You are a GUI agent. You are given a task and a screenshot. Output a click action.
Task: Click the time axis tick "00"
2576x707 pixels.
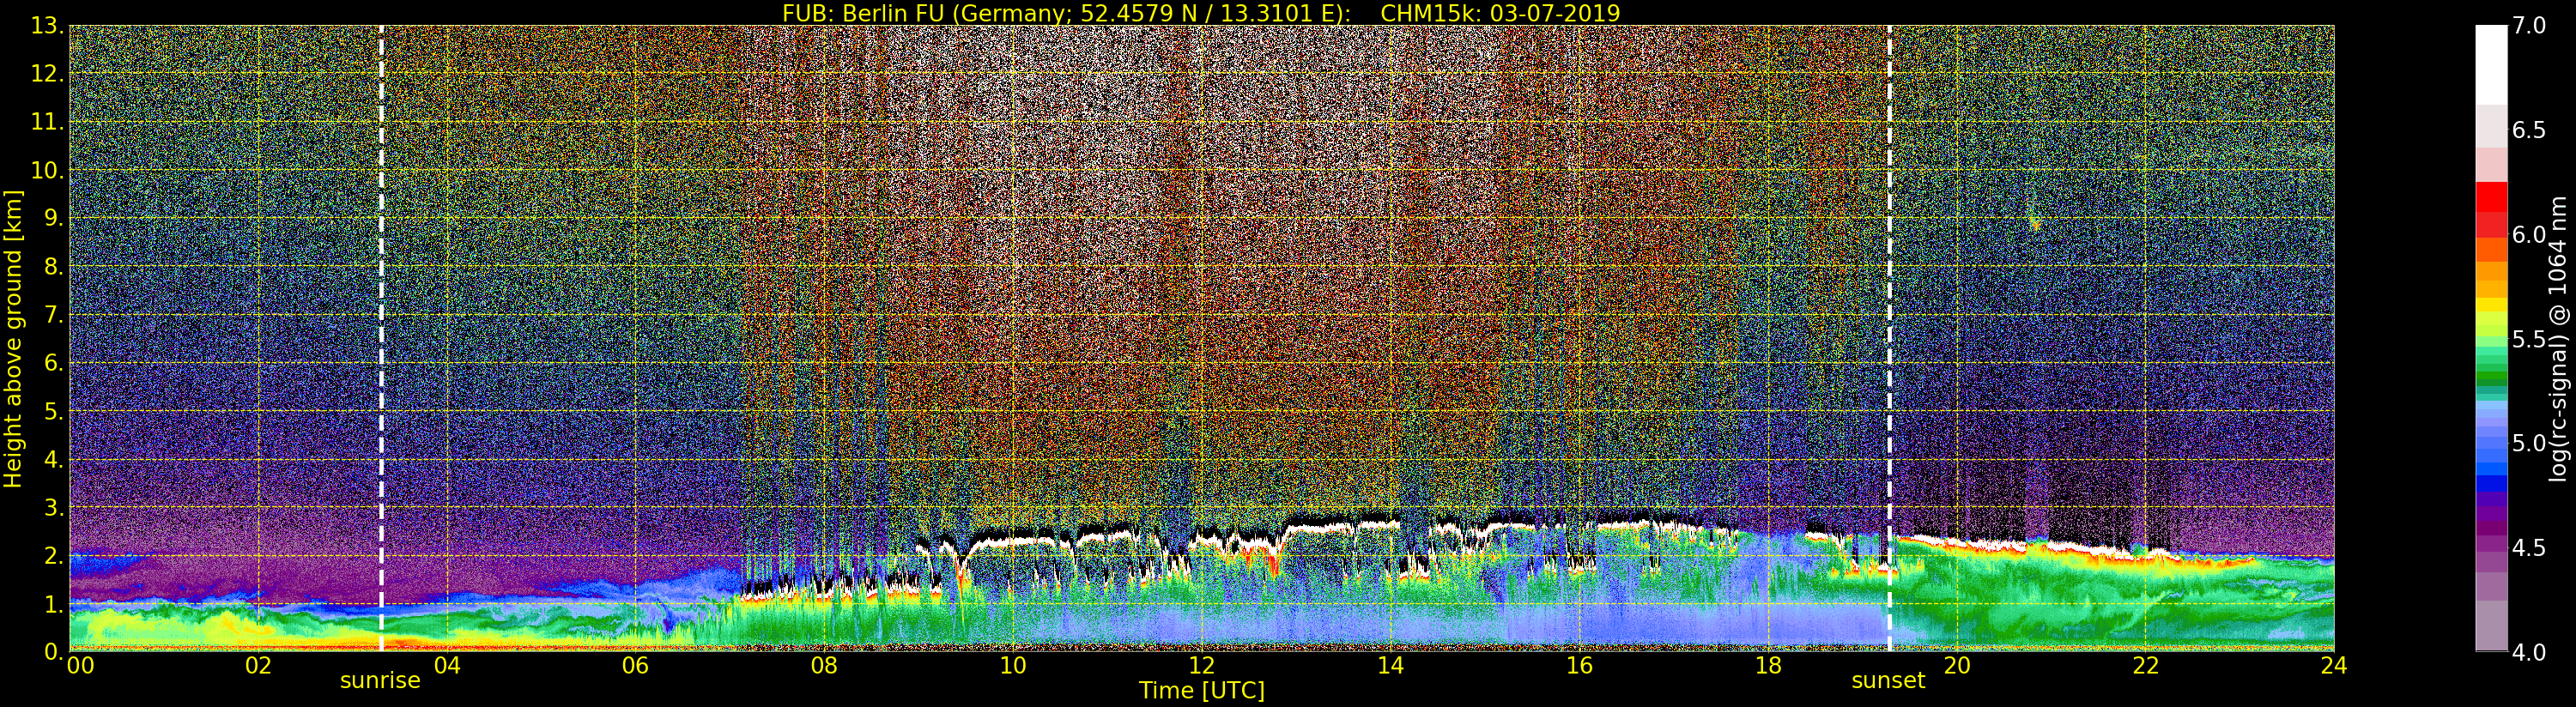[80, 666]
